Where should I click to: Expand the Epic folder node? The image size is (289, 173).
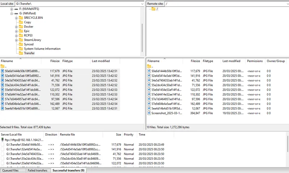pyautogui.click(x=16, y=31)
